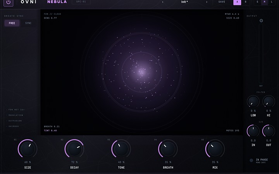Click the LOW 0 % value
Image resolution: width=279 pixels, height=174 pixels.
click(253, 111)
